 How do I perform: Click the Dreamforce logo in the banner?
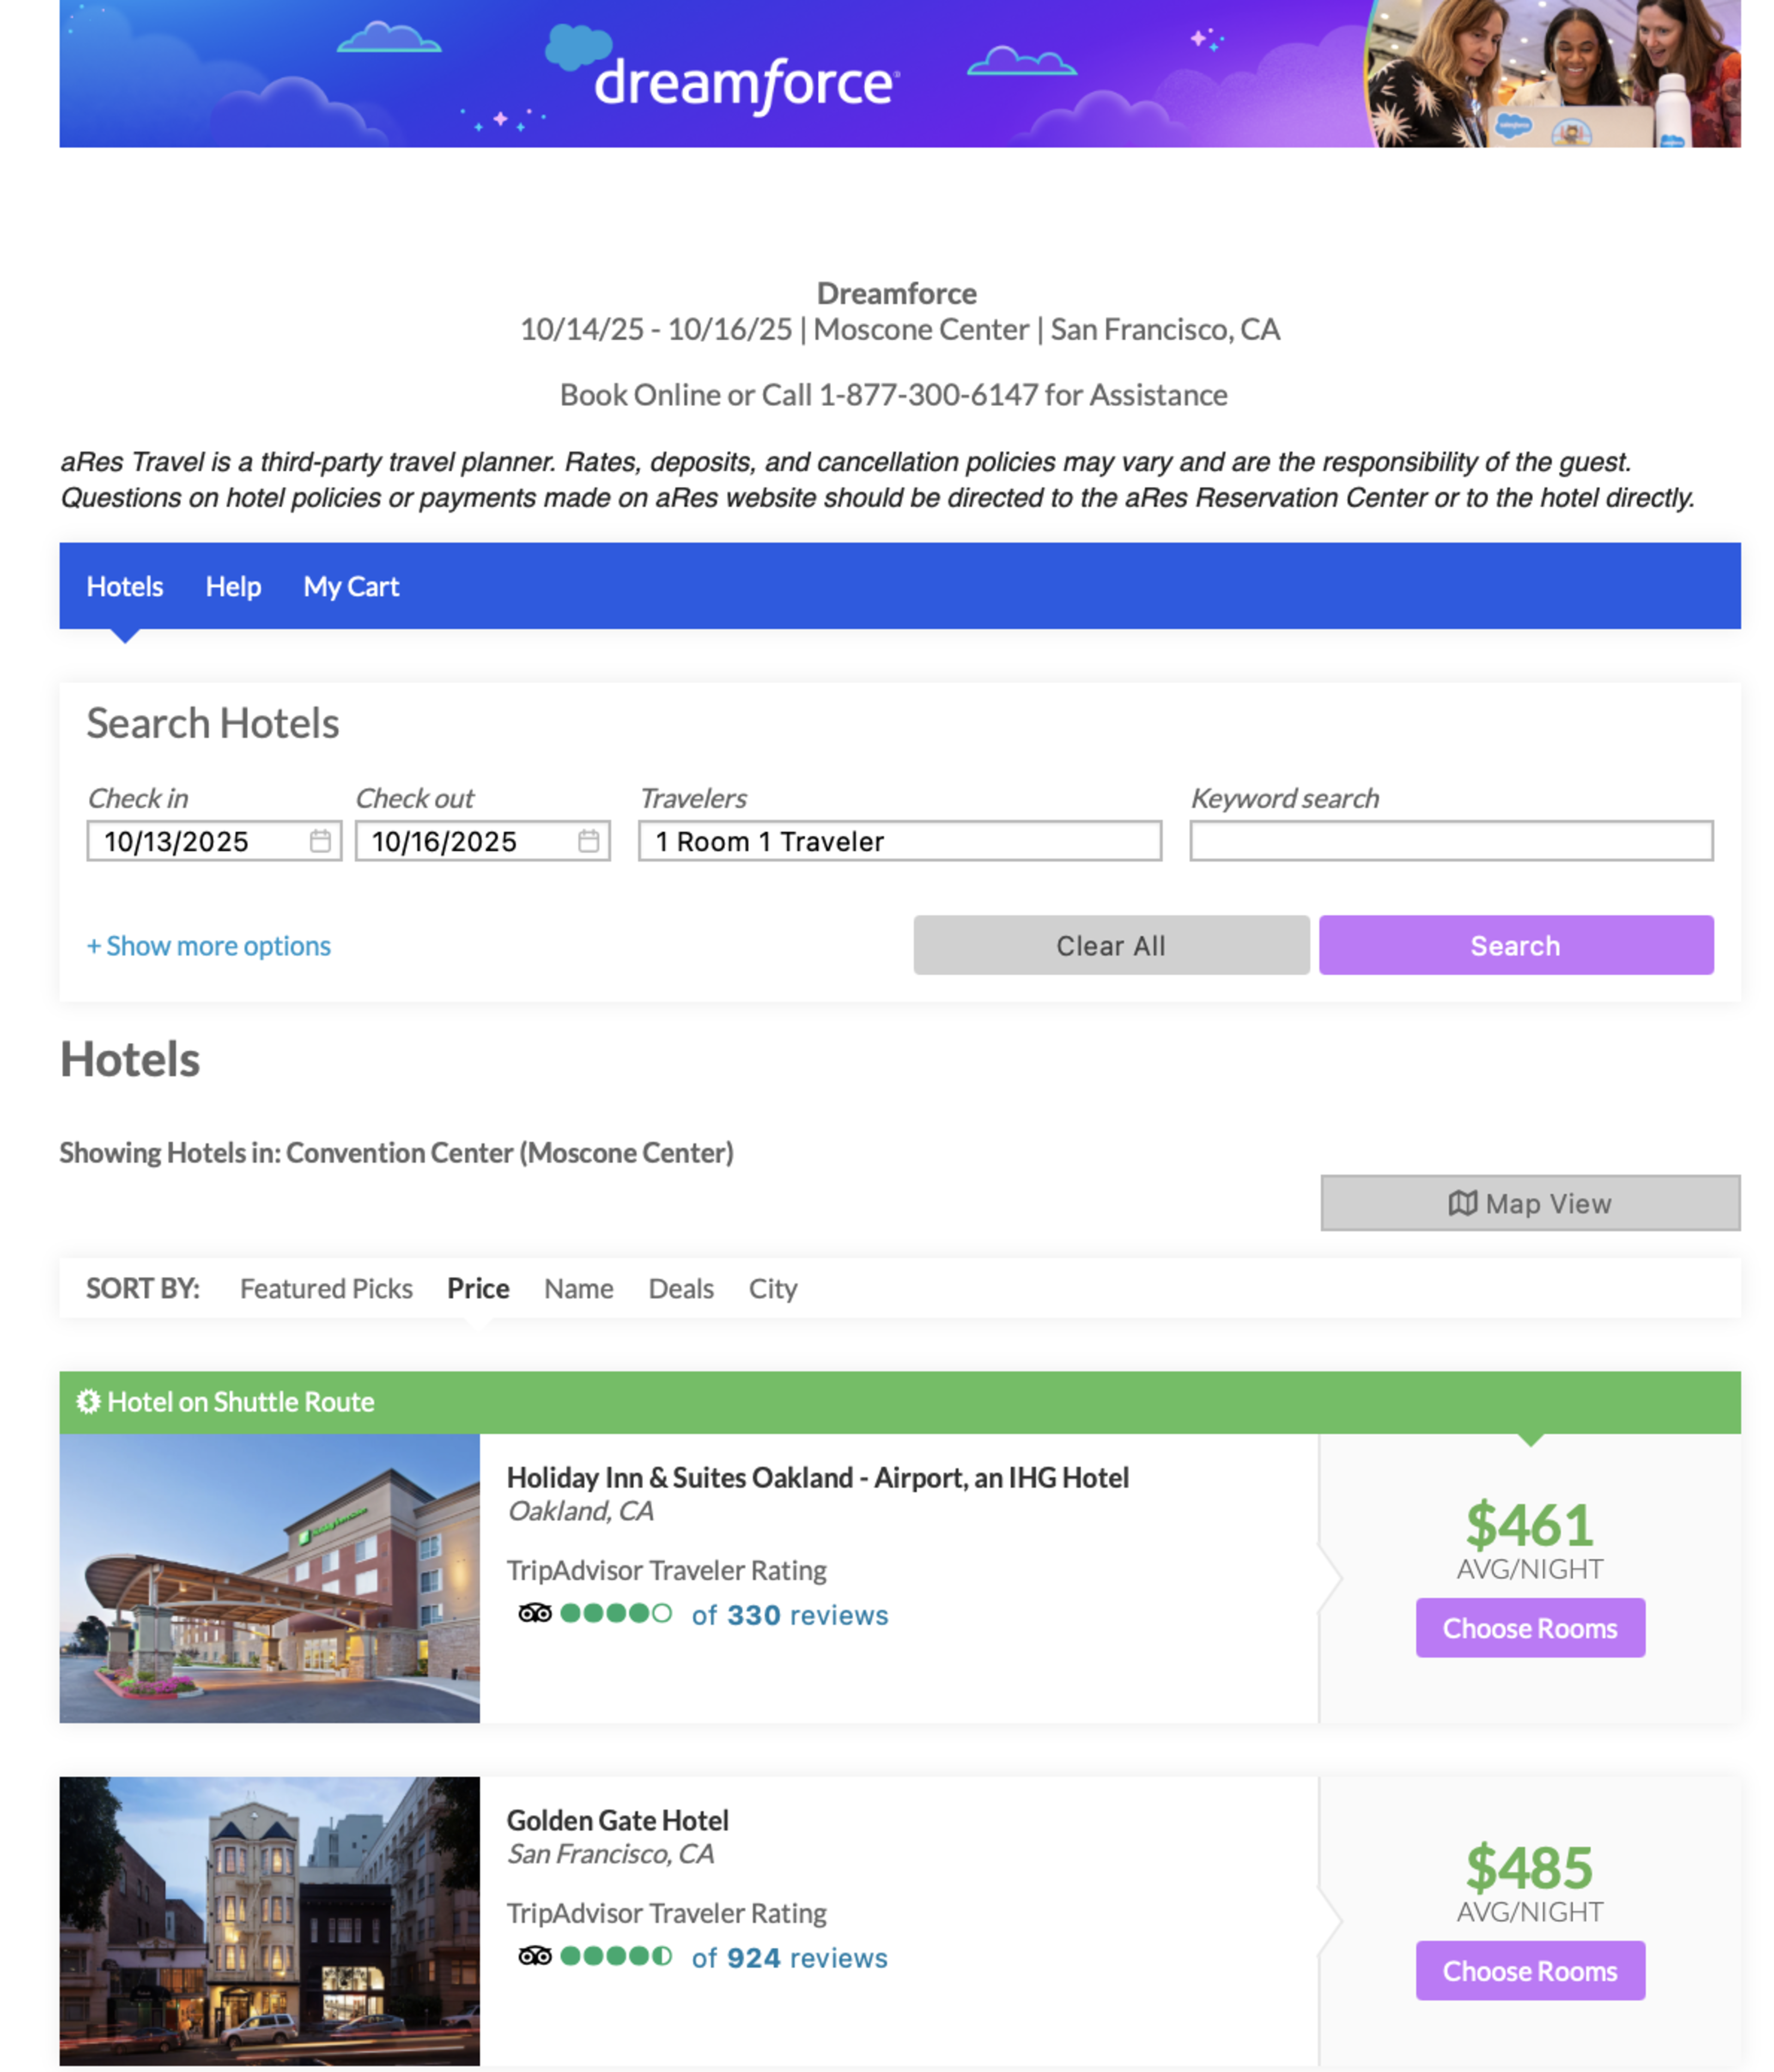(745, 82)
